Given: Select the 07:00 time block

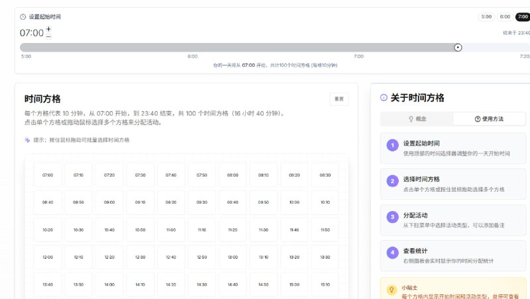Looking at the screenshot, I should coord(48,175).
